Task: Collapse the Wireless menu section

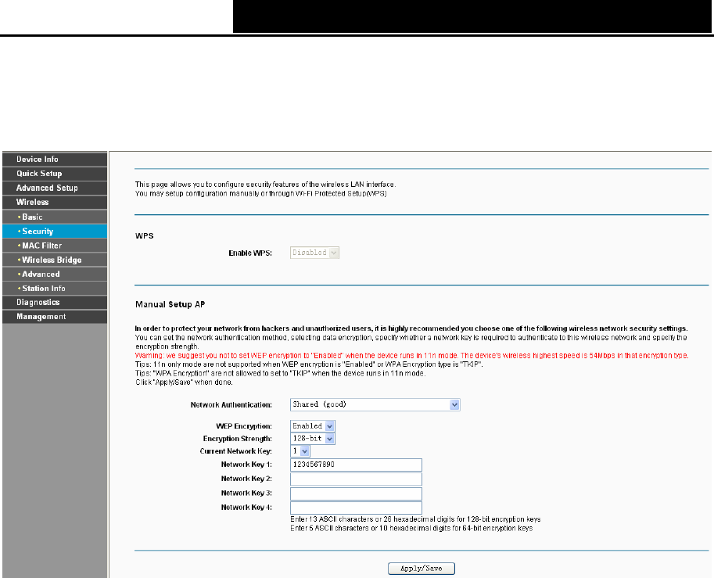Action: 55,203
